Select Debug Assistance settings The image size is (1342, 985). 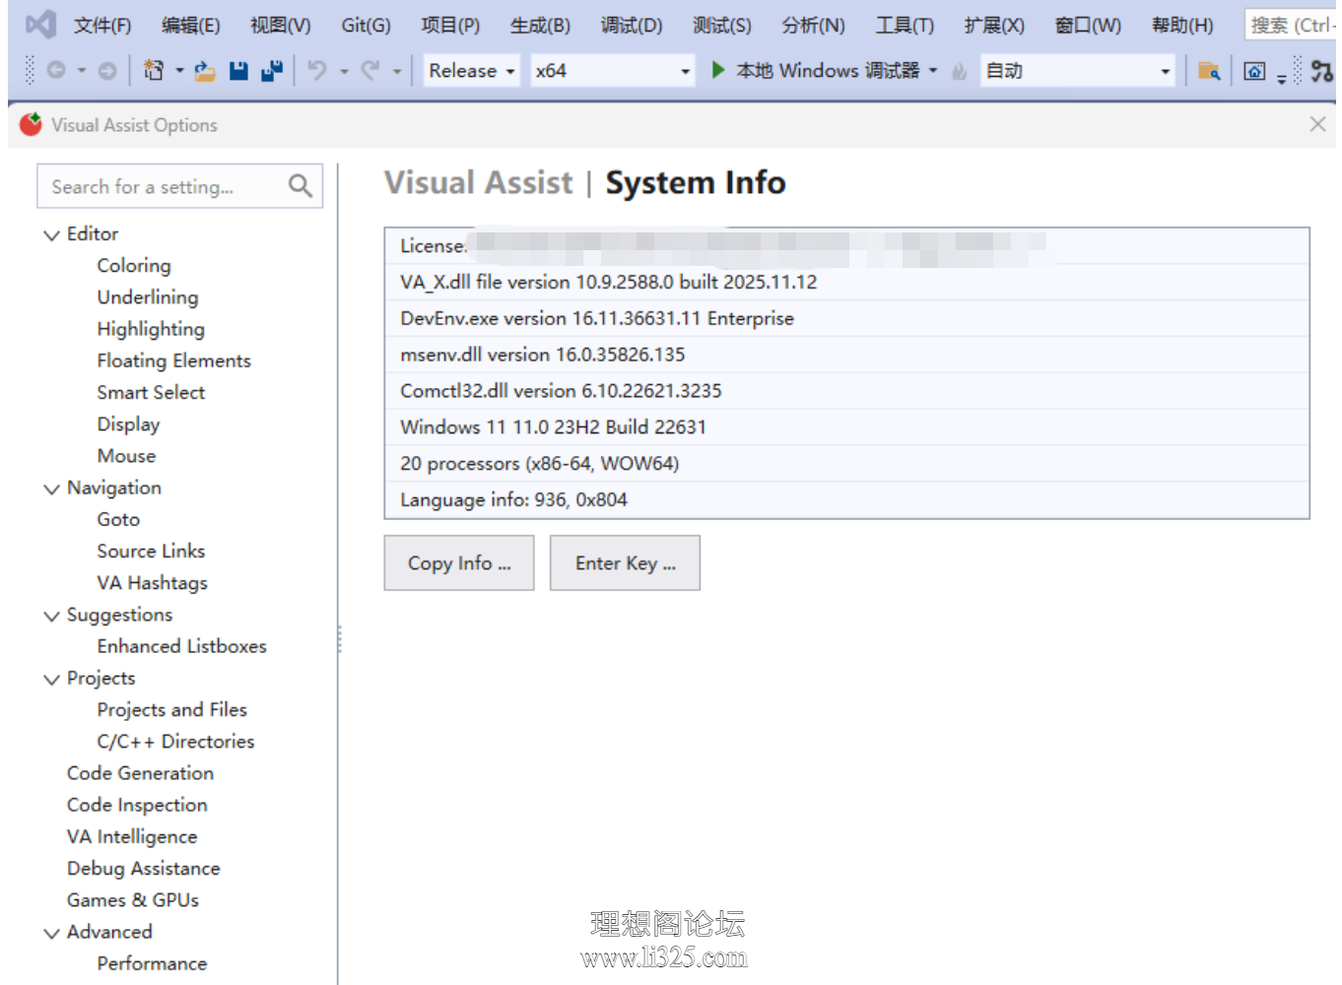tap(143, 869)
